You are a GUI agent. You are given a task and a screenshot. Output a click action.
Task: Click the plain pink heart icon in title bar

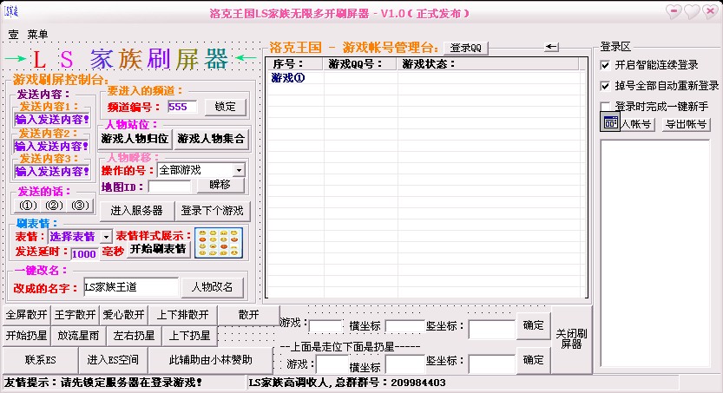692,11
